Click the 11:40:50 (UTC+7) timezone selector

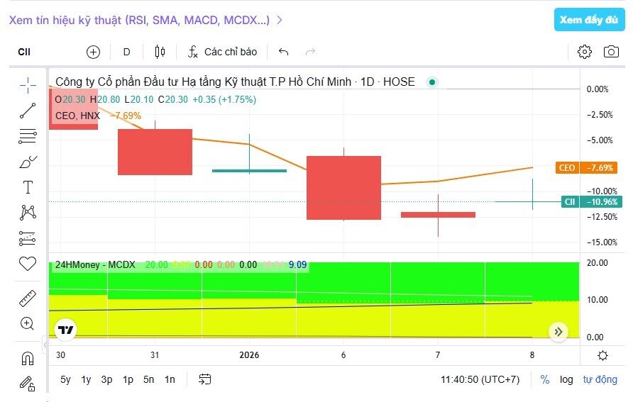[x=480, y=379]
